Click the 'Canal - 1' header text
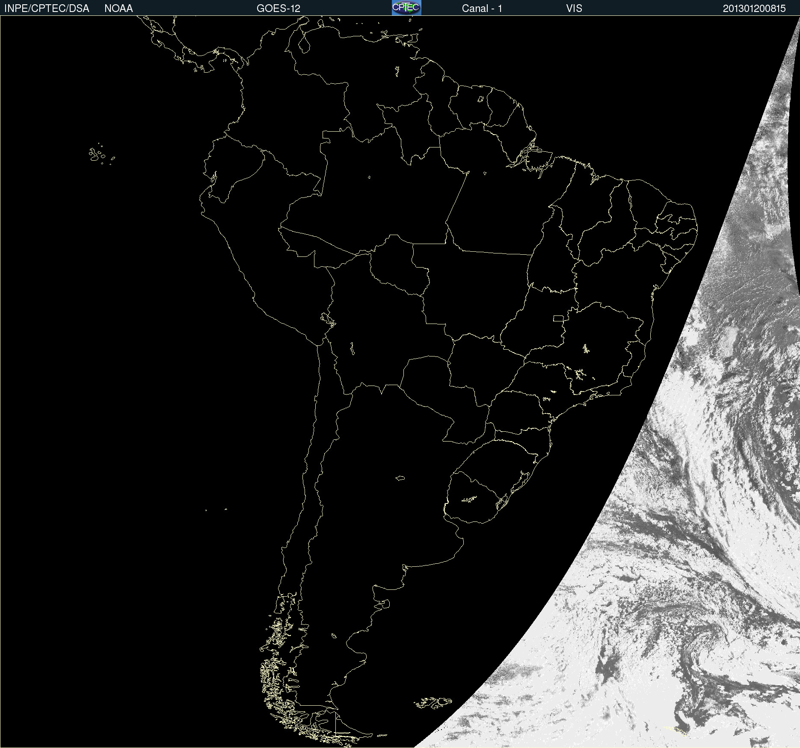Image resolution: width=800 pixels, height=748 pixels. [x=482, y=9]
